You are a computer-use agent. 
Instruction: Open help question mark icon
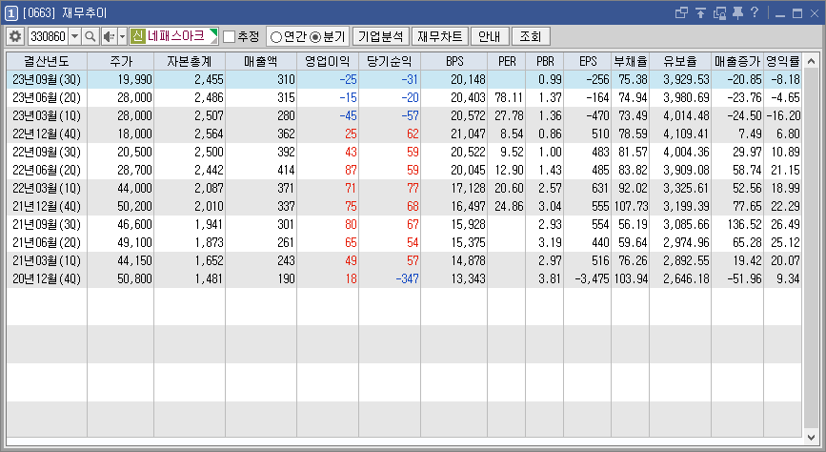point(755,12)
